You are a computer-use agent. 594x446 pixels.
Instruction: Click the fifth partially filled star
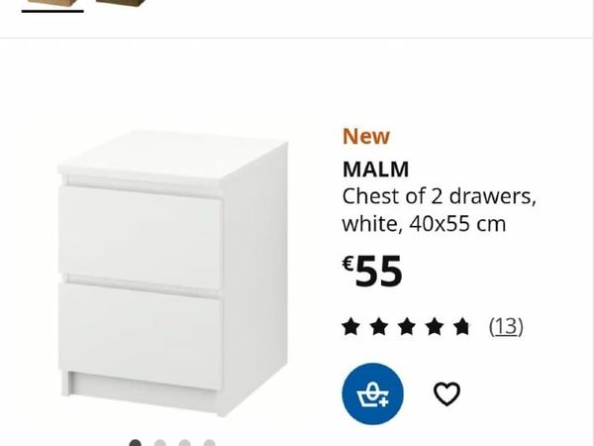[461, 327]
